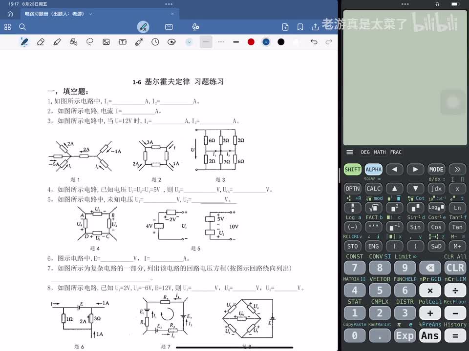Tap the calculator equals key
Screen dimensions: 469x351
(455, 336)
